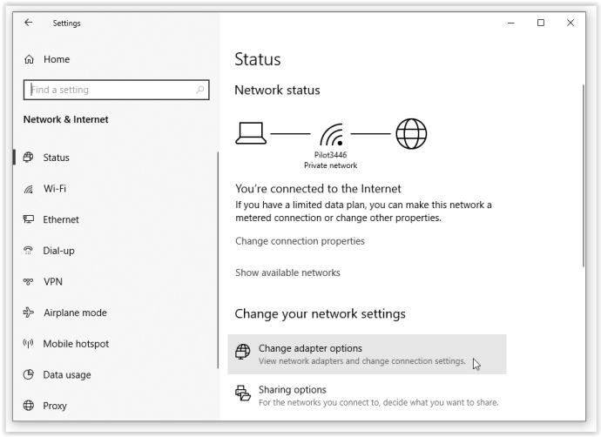Open Change adapter options
This screenshot has width=601, height=437.
[367, 354]
